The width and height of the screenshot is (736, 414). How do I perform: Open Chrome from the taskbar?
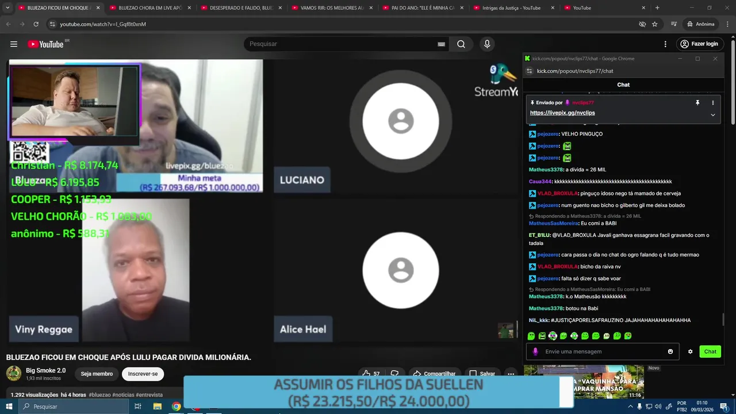point(177,407)
